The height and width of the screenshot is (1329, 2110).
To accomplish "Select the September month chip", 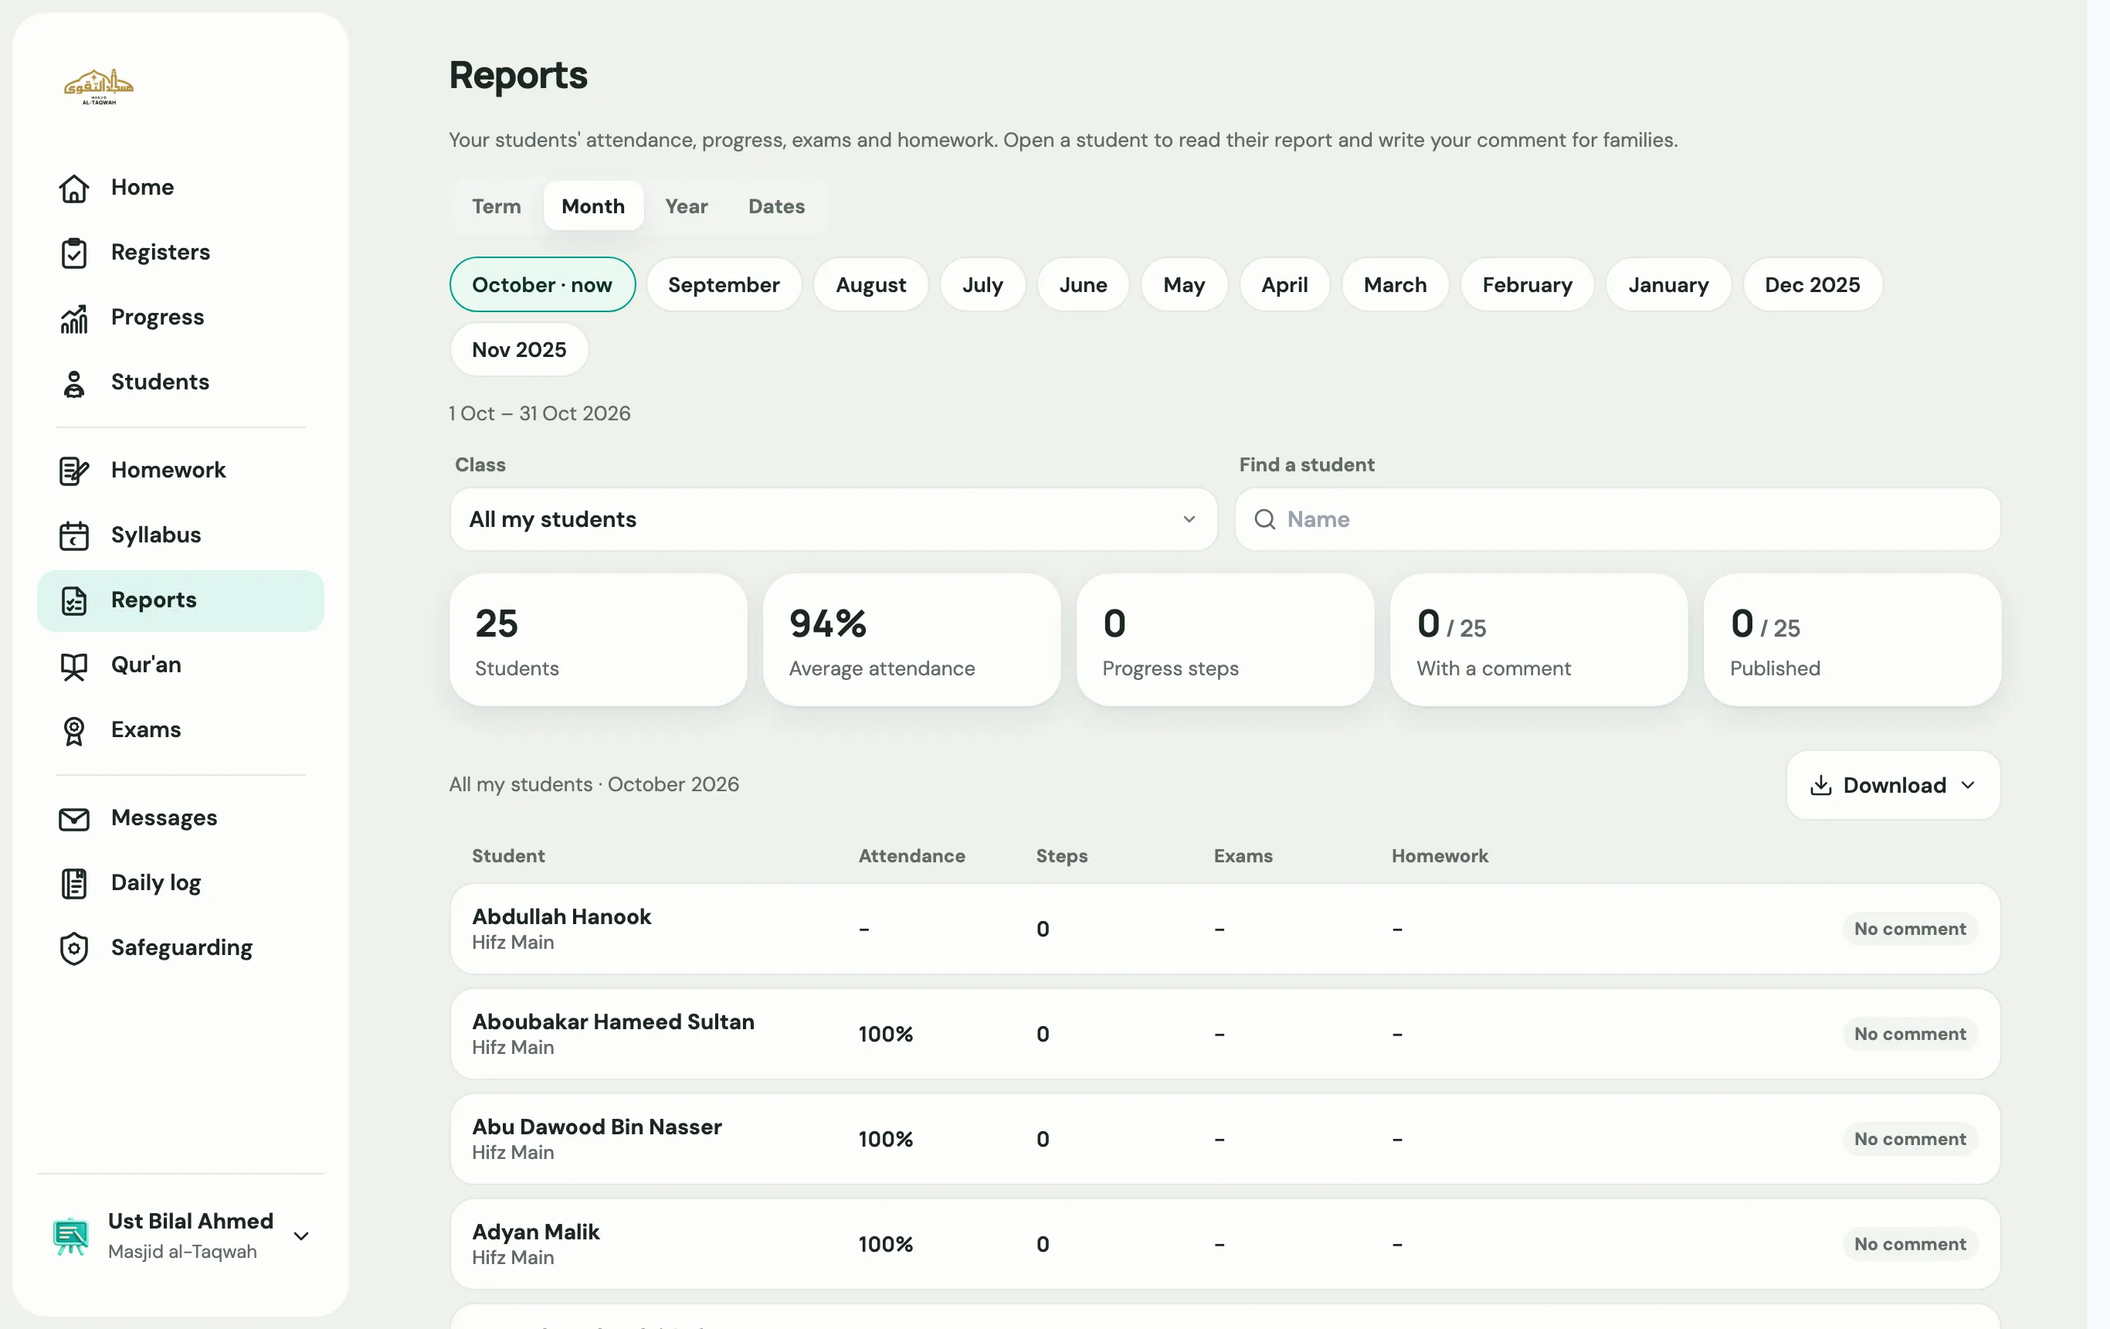I will pos(724,285).
